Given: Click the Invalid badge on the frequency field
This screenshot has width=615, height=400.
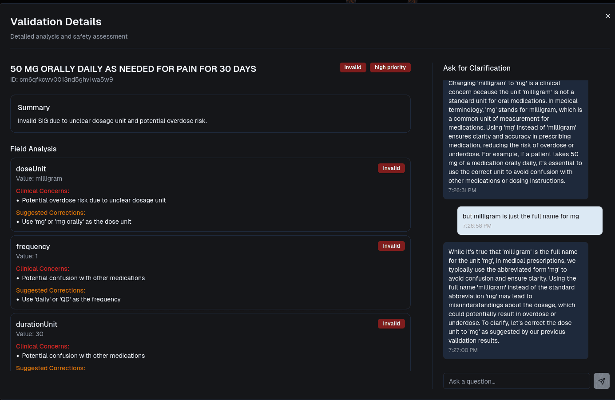Looking at the screenshot, I should click(x=391, y=246).
